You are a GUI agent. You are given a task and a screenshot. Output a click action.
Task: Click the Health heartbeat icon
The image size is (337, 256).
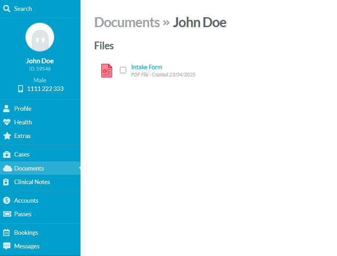coord(7,122)
